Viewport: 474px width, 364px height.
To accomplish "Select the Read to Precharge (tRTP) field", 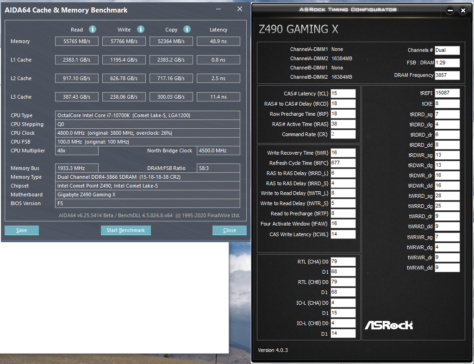I will (343, 213).
